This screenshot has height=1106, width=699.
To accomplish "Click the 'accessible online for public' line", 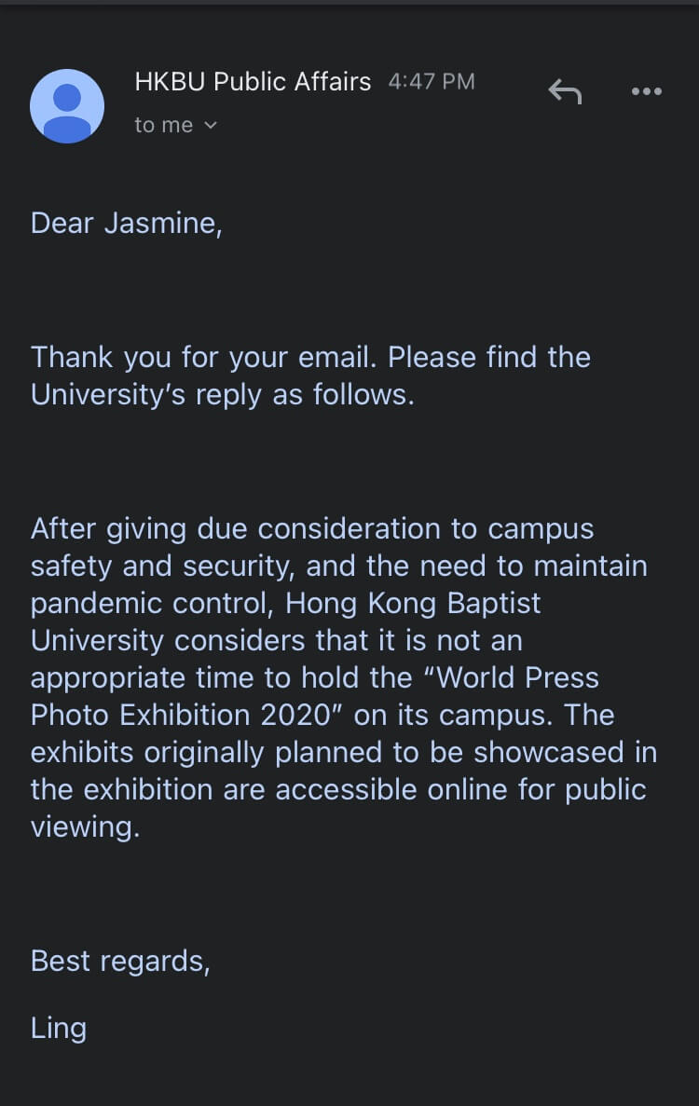I will point(460,790).
